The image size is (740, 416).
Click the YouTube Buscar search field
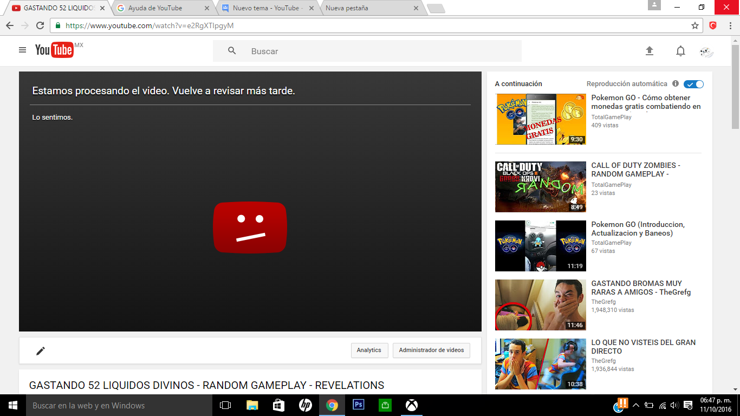[367, 51]
